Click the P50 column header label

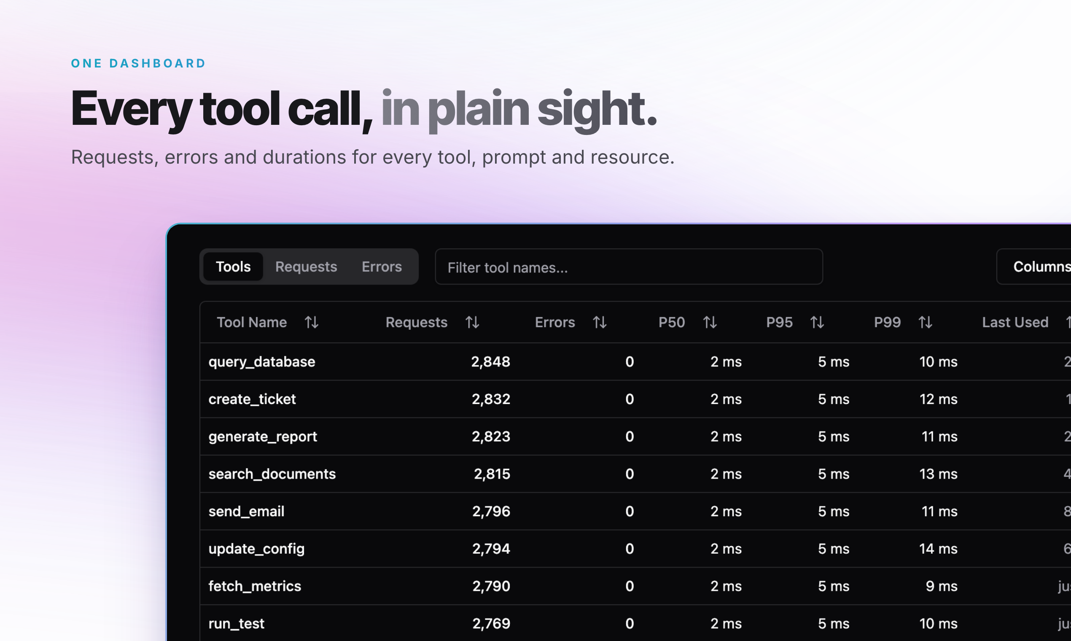click(672, 322)
